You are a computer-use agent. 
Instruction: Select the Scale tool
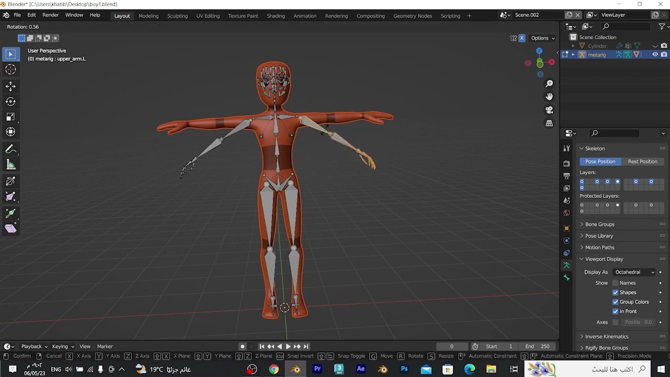[x=10, y=117]
